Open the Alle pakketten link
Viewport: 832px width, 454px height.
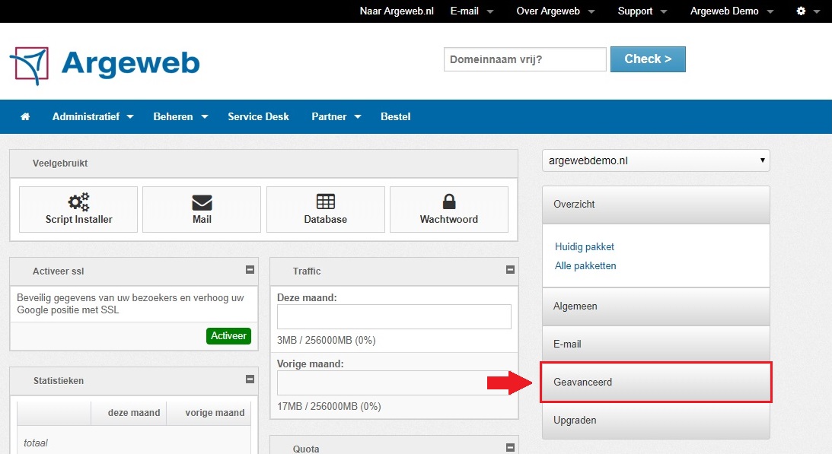[x=585, y=265]
